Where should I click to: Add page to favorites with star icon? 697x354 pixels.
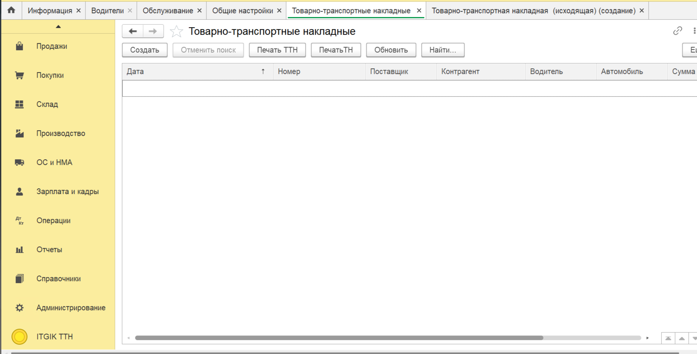click(176, 31)
